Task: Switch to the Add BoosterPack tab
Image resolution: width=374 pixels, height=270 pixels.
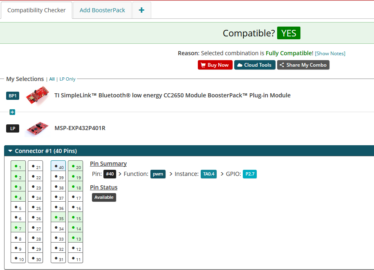Action: (x=102, y=10)
